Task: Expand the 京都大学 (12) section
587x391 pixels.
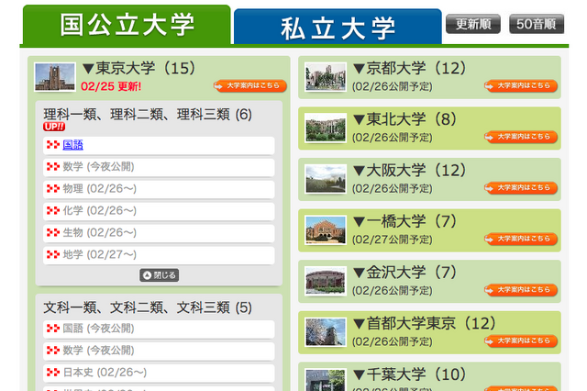Action: (410, 69)
